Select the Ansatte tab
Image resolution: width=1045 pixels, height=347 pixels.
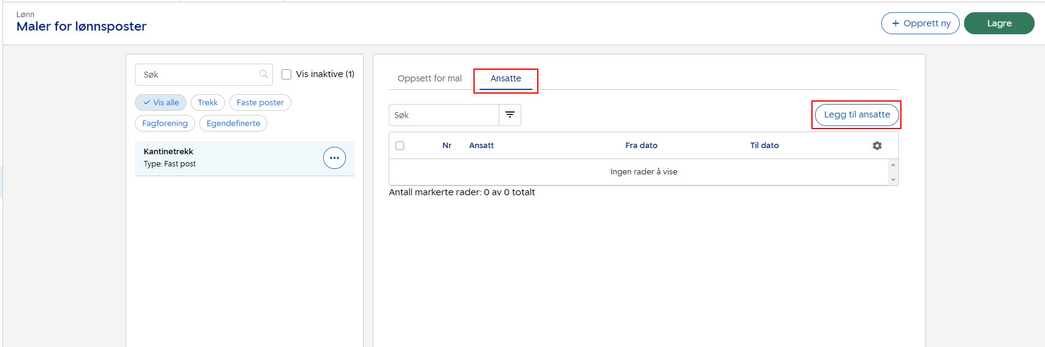[505, 78]
